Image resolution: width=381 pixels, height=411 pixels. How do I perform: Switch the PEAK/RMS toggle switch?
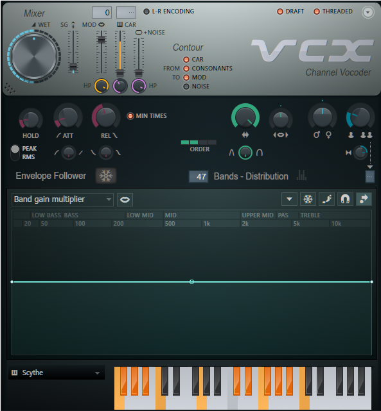[15, 153]
